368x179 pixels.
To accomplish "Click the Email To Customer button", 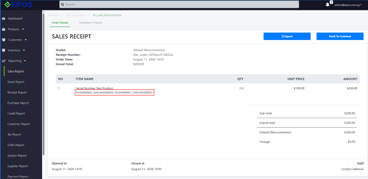I will [340, 36].
